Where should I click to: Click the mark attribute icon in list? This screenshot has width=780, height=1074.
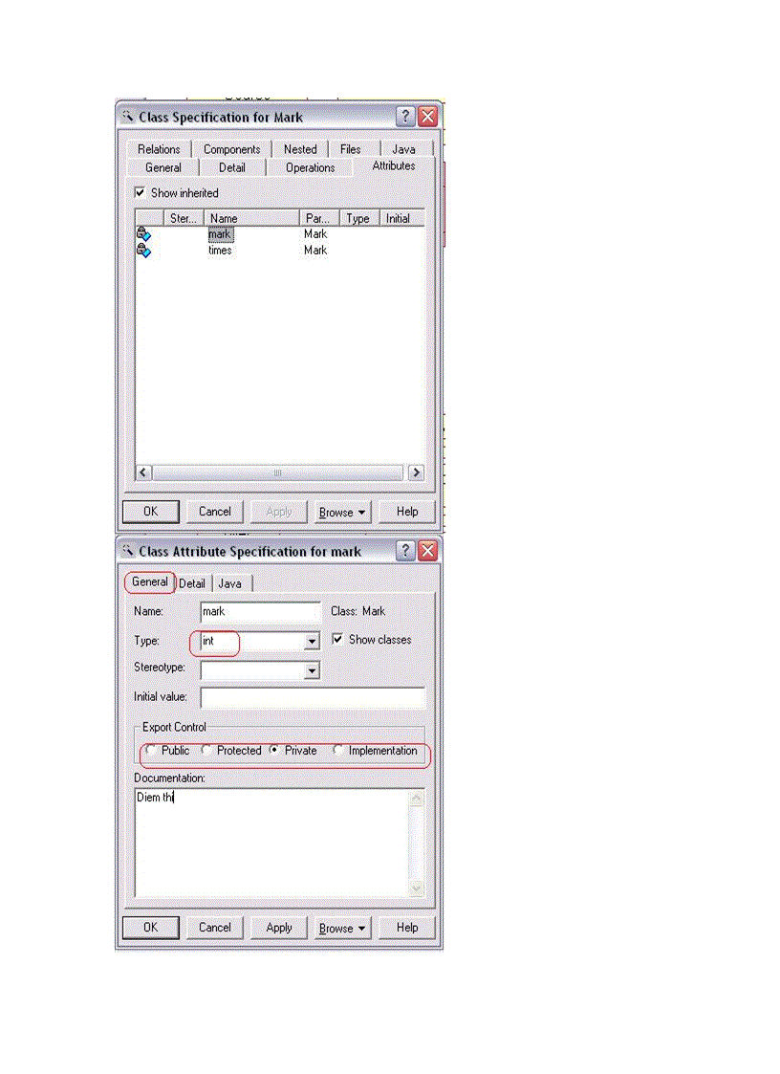pyautogui.click(x=143, y=234)
